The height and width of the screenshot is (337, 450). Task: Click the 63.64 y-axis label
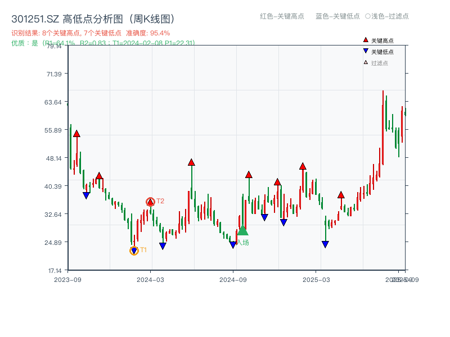coord(53,102)
